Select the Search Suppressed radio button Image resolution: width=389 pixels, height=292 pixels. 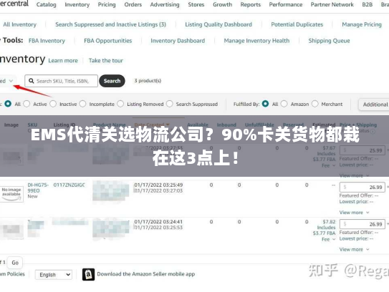[170, 104]
